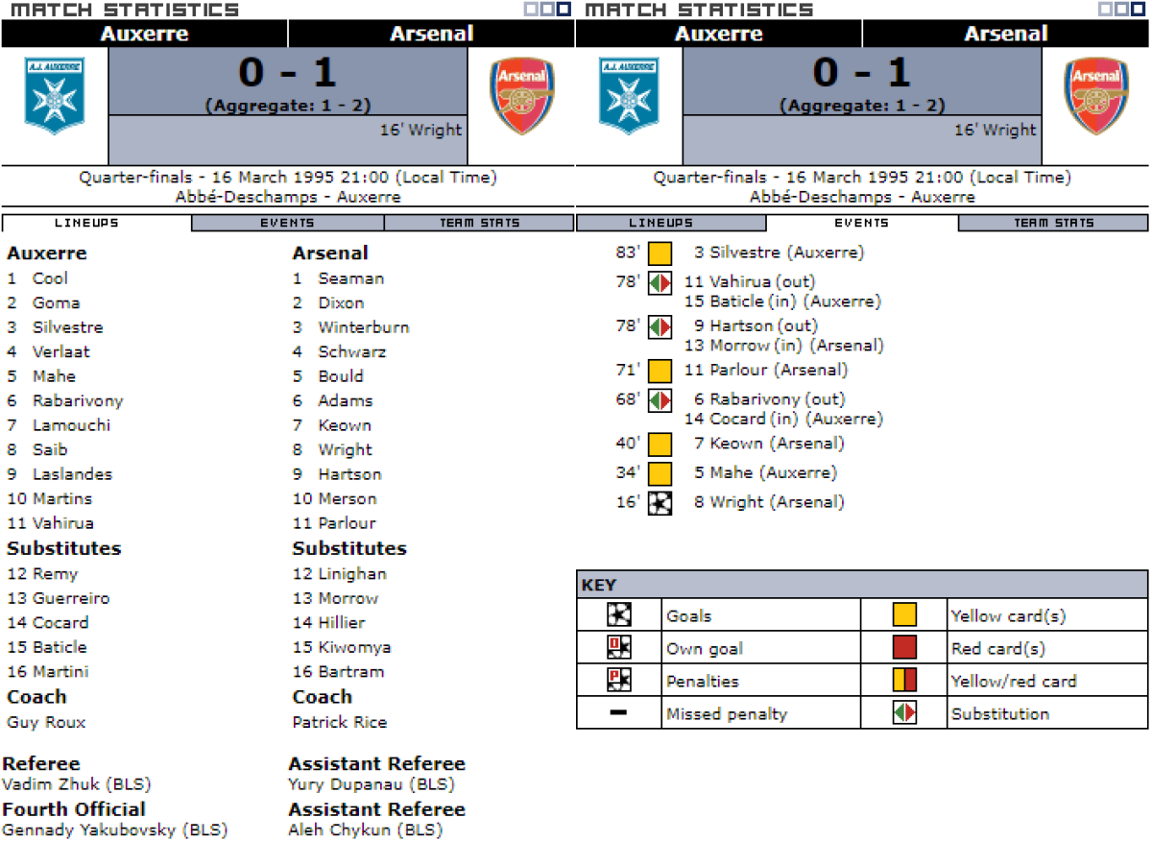Image resolution: width=1152 pixels, height=842 pixels.
Task: Open the Team Stats tab in the left panel
Action: coord(479,223)
